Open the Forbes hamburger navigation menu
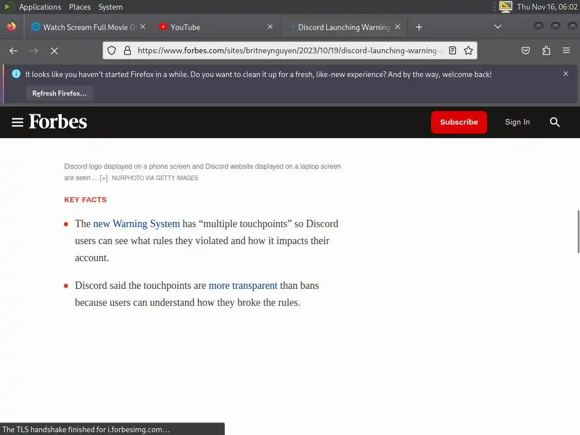 pyautogui.click(x=18, y=122)
